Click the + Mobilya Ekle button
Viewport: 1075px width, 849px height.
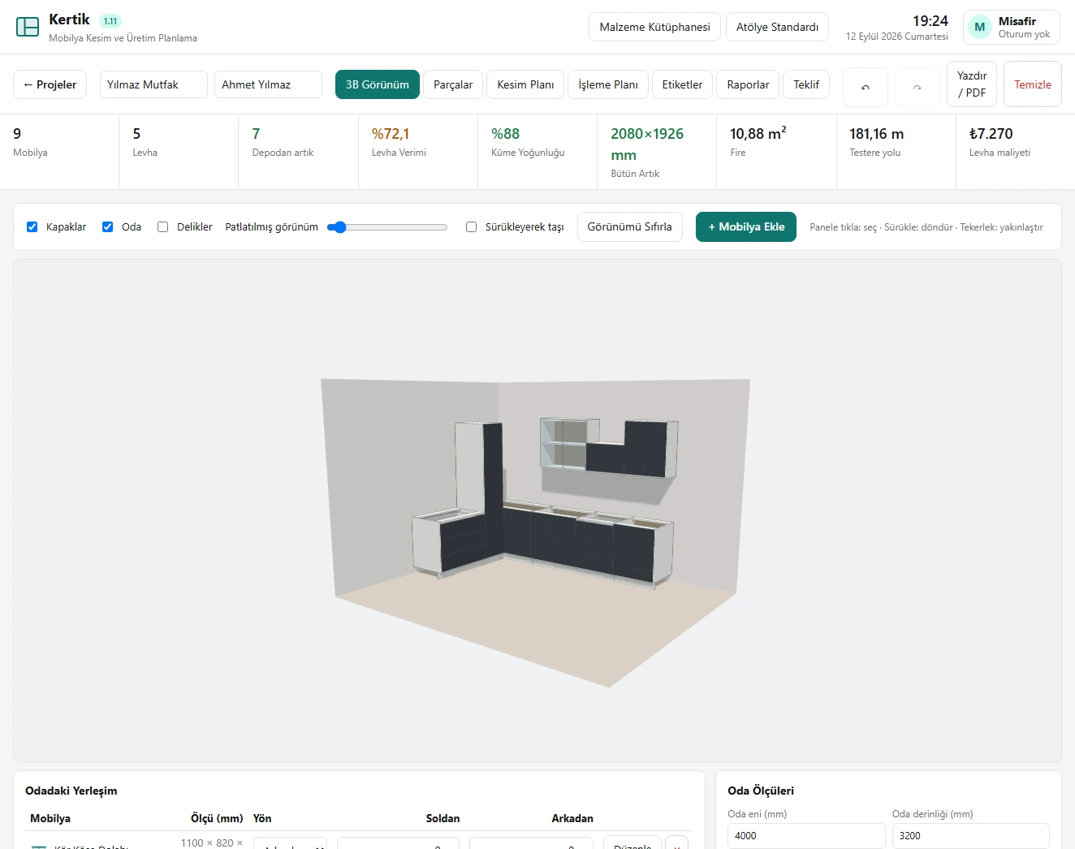pos(746,227)
